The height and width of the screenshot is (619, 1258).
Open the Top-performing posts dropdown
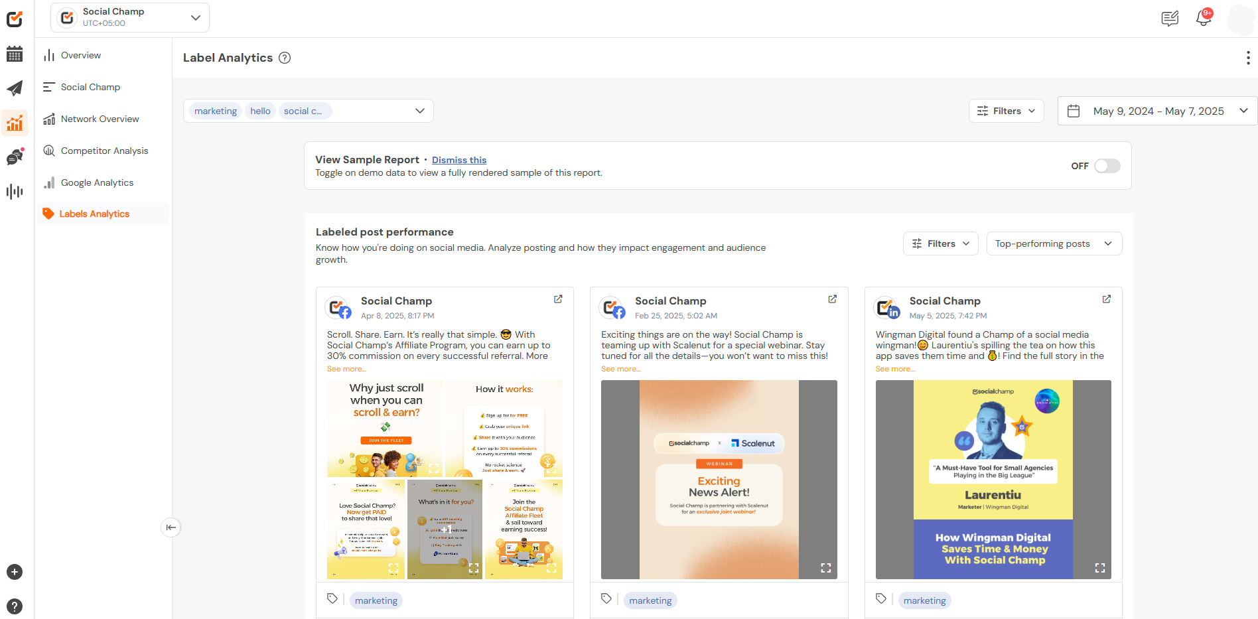tap(1054, 243)
